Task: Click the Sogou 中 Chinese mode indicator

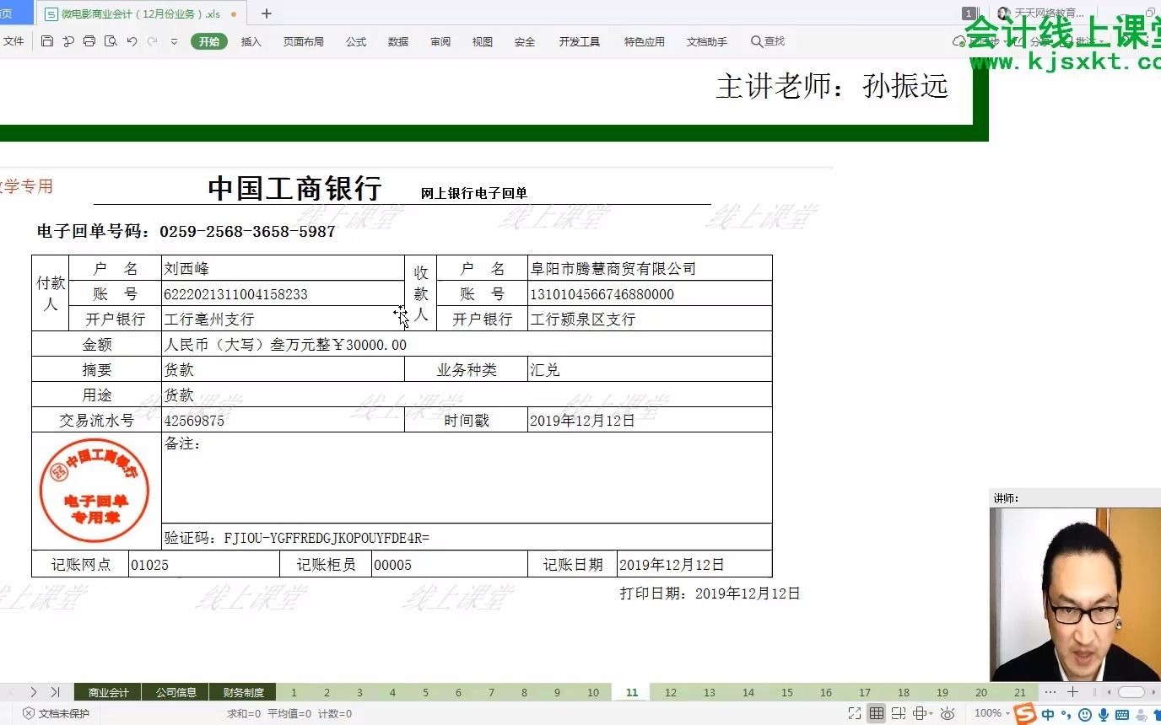Action: 1048,715
